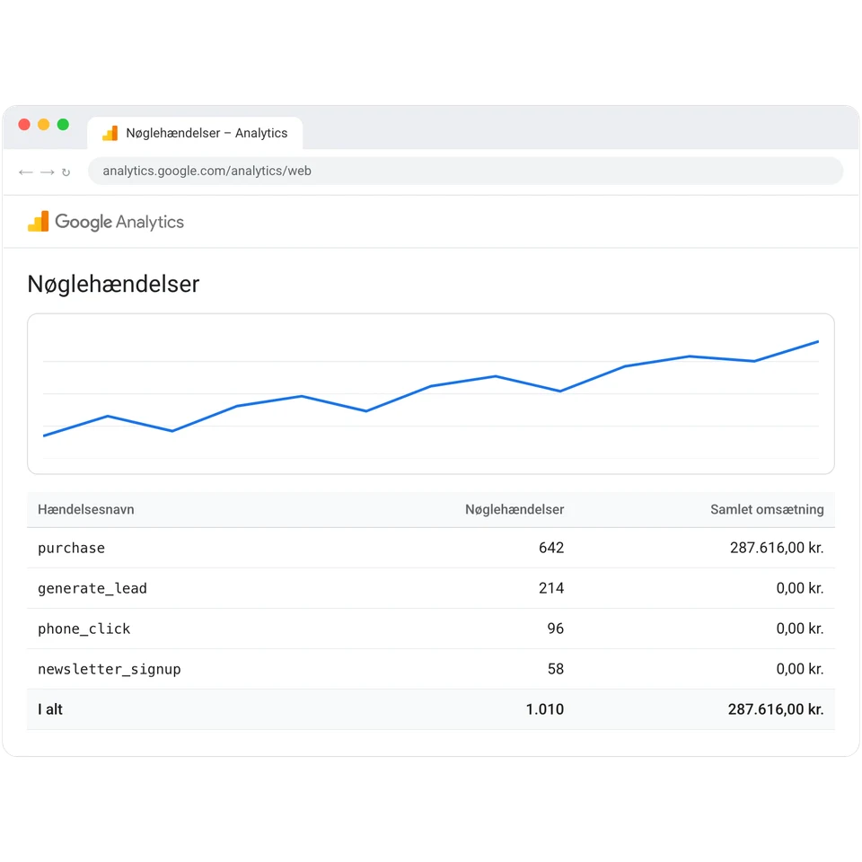Click the browser back arrow

26,172
